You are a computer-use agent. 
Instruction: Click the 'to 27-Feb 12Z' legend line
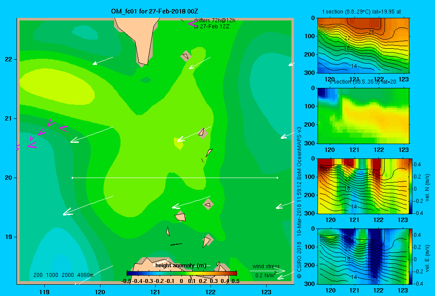212,27
